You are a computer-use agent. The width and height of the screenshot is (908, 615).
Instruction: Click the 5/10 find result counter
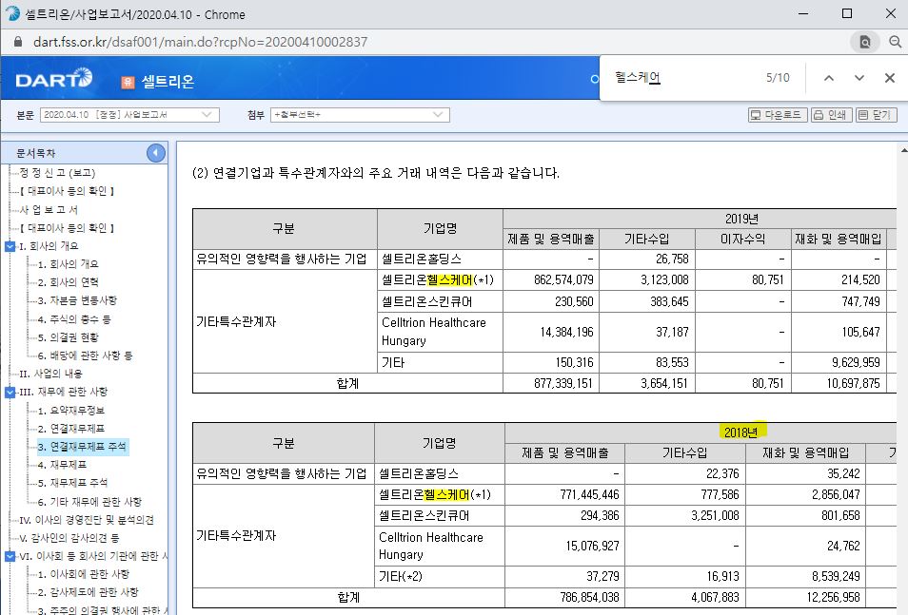(778, 78)
